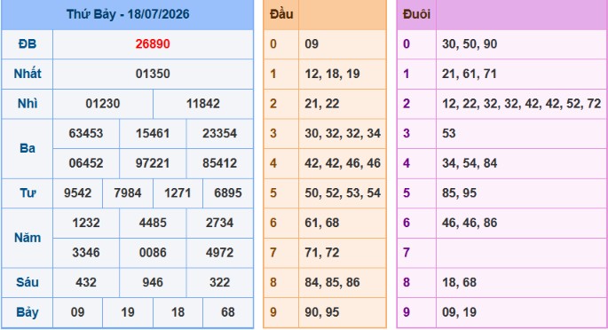Viewport: 608px width, 330px height.
Task: Select Đầu row 4 values 42, 42, 46, 46
Action: pos(343,163)
